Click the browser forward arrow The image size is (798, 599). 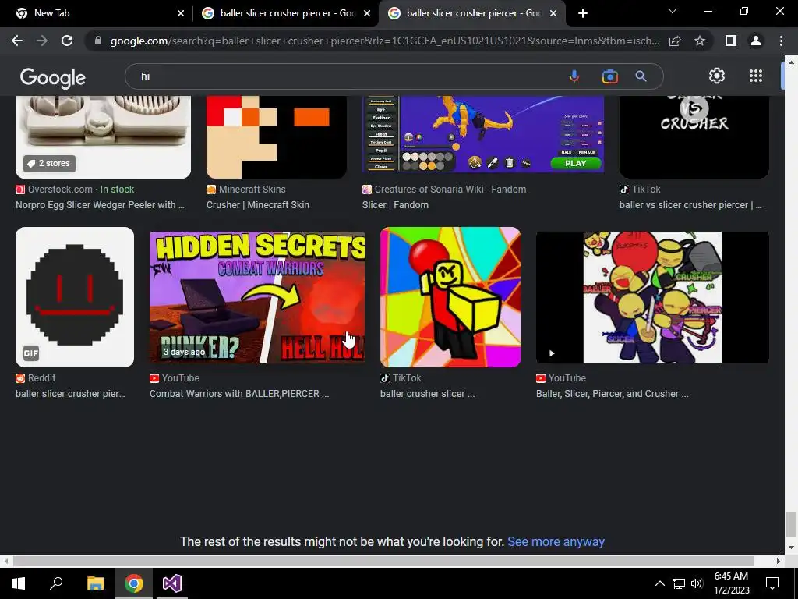point(42,41)
